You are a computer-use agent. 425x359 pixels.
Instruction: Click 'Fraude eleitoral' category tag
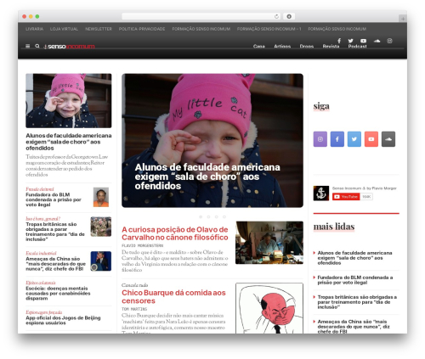[x=40, y=189]
